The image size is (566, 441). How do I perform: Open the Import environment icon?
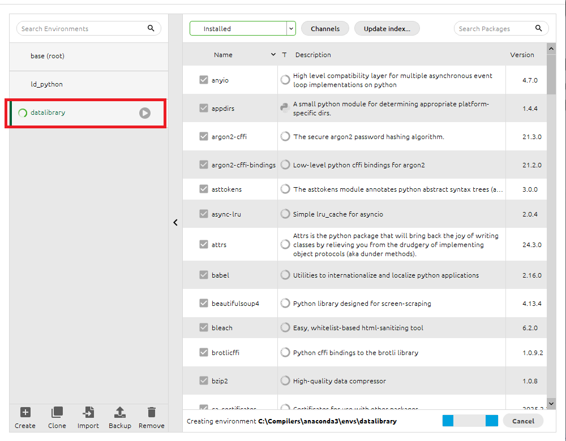(x=88, y=412)
